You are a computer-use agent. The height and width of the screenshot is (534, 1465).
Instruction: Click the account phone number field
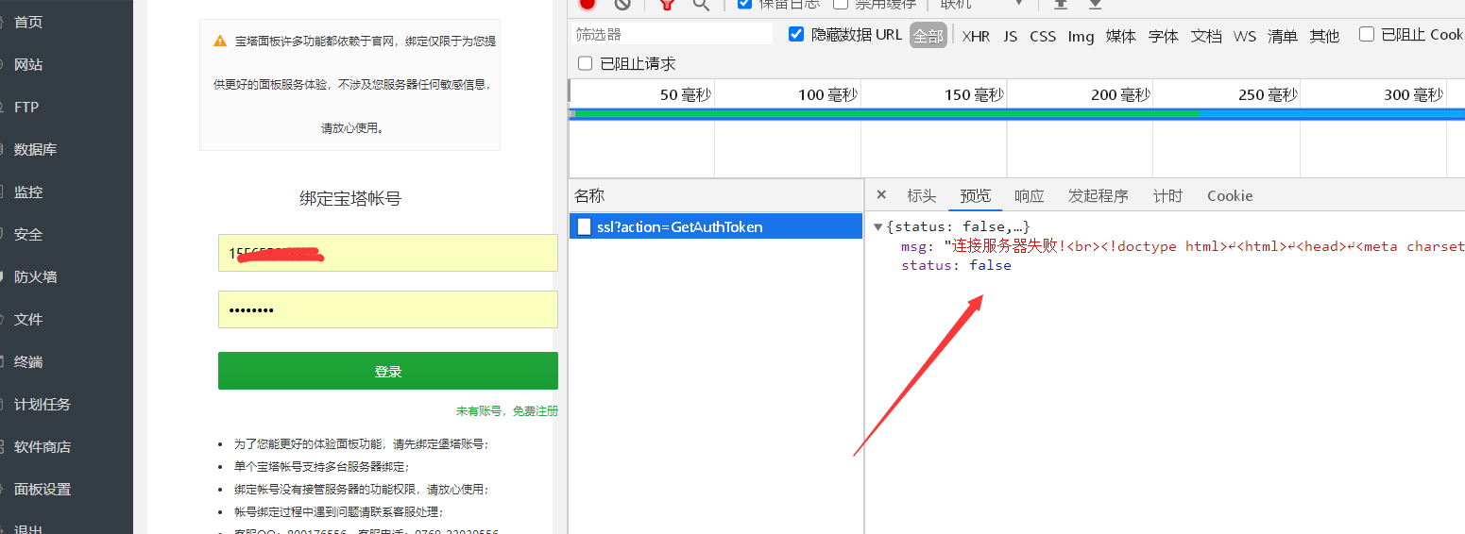(x=388, y=253)
